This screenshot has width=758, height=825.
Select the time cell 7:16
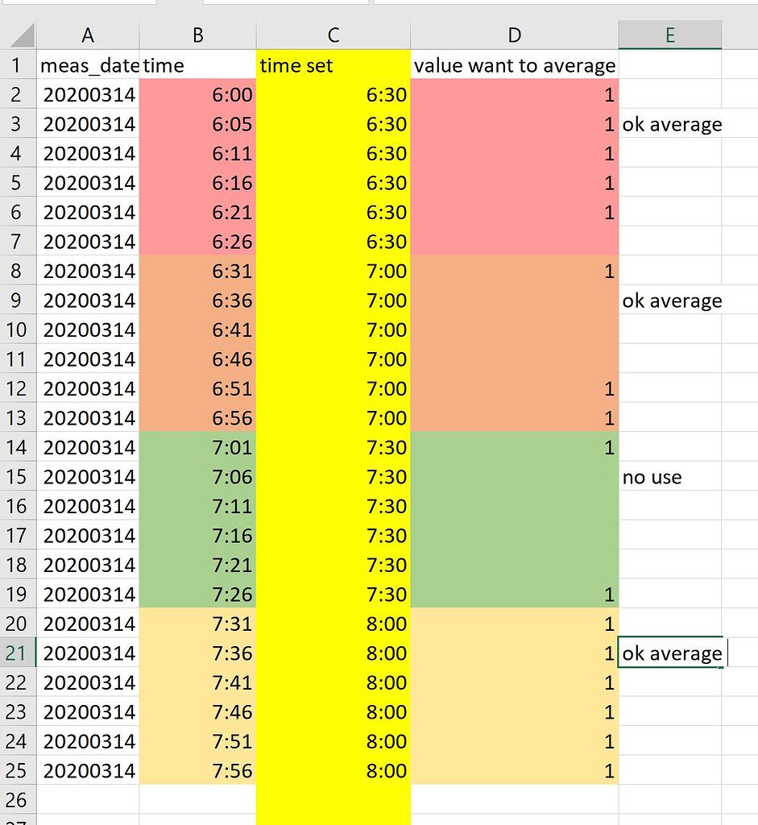pyautogui.click(x=198, y=535)
